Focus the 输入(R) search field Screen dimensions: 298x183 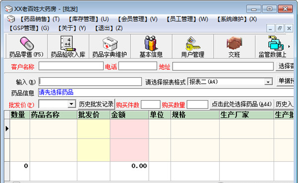90,81
